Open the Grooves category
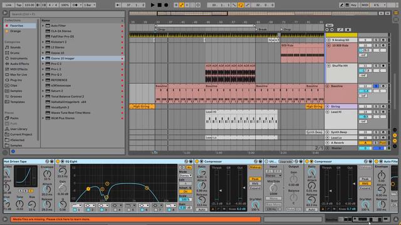Screen dimensions: 401x225 pyautogui.click(x=16, y=96)
